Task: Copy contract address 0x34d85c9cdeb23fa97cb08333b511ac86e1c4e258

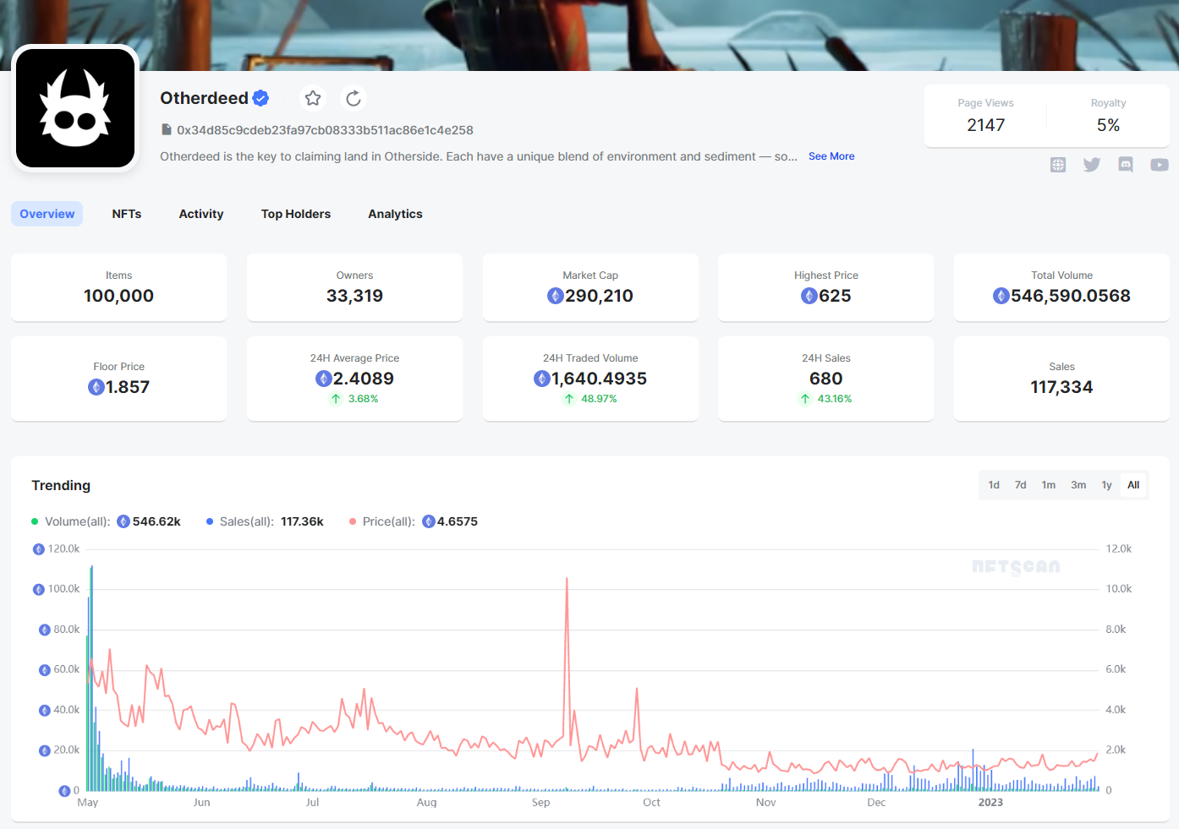Action: (325, 130)
